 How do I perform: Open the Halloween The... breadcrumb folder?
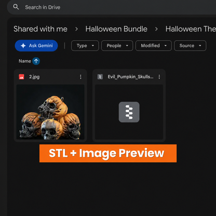(191, 29)
